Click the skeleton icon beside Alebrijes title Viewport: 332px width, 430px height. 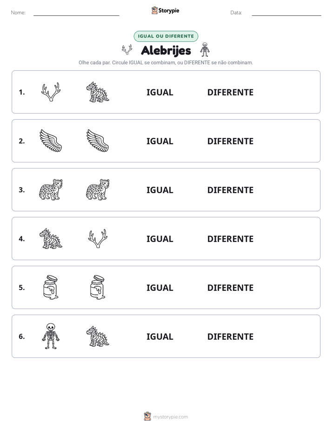pyautogui.click(x=205, y=50)
